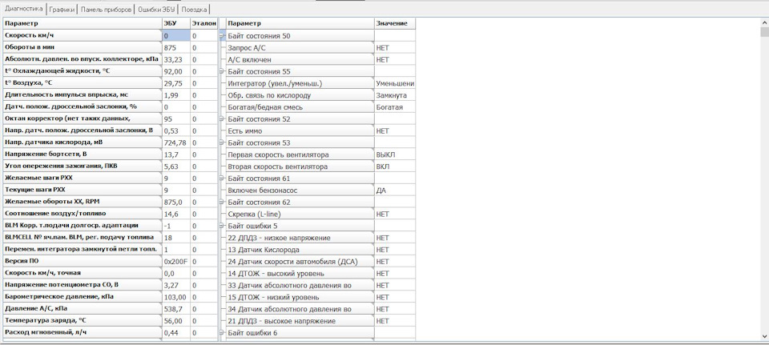Select the highlighted ЭБУ cell of Скорость км/ч
Image resolution: width=769 pixels, height=345 pixels.
coord(175,36)
